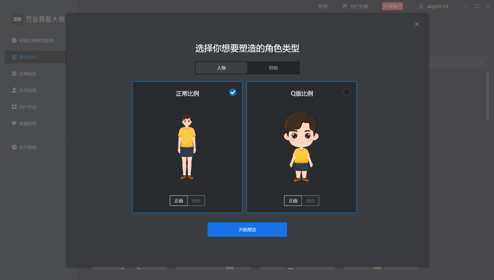Close the character type dialog
This screenshot has height=280, width=494.
[417, 24]
